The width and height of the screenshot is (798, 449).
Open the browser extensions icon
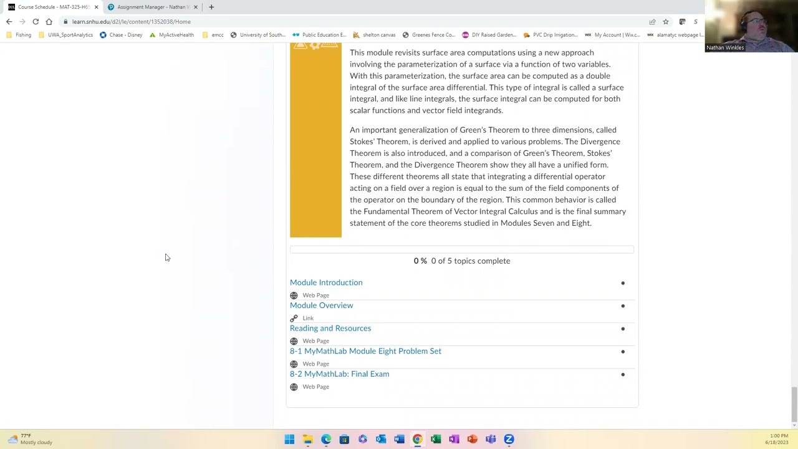click(682, 22)
